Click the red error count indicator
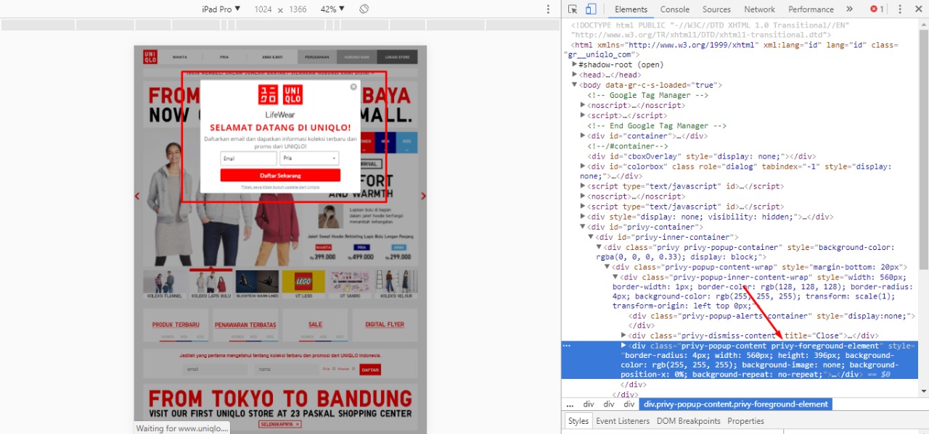This screenshot has height=434, width=929. pyautogui.click(x=877, y=9)
